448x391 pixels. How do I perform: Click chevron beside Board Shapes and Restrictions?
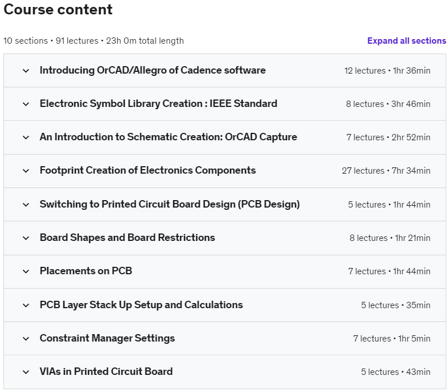26,238
